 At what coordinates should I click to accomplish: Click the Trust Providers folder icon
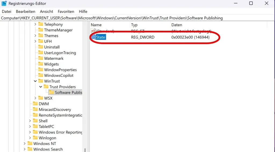tap(46, 87)
